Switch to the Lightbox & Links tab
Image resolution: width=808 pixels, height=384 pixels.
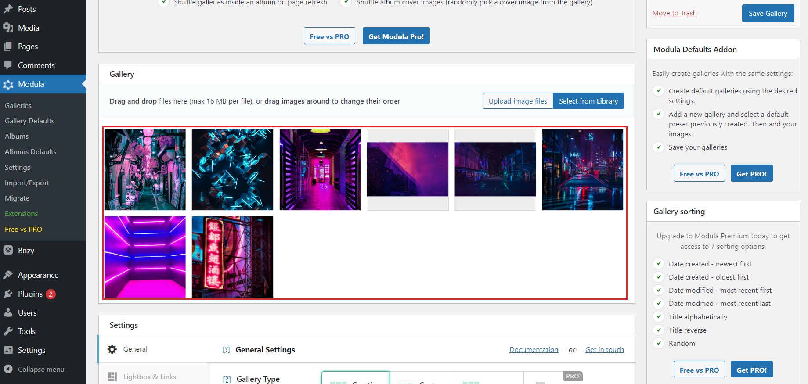[x=149, y=377]
